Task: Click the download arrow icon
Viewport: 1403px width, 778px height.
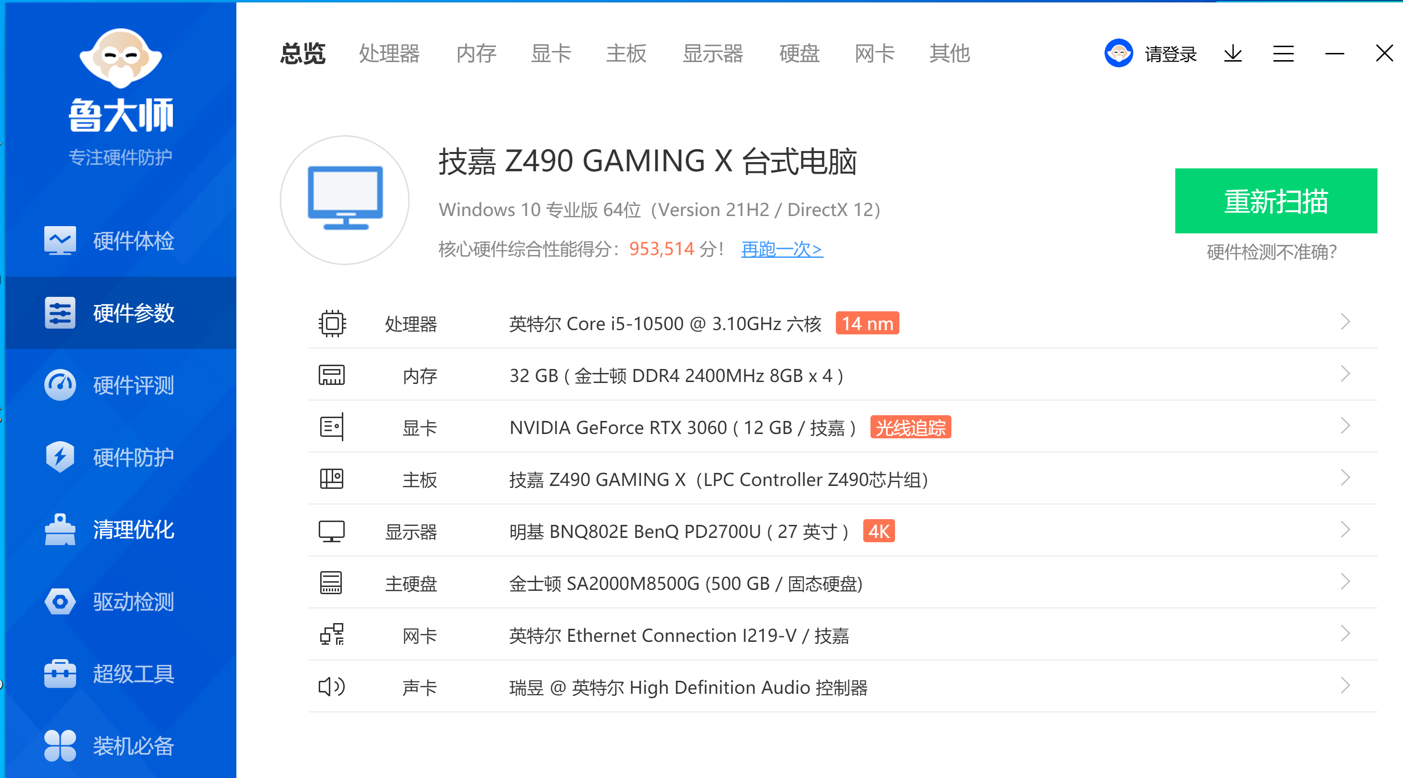Action: (1233, 53)
